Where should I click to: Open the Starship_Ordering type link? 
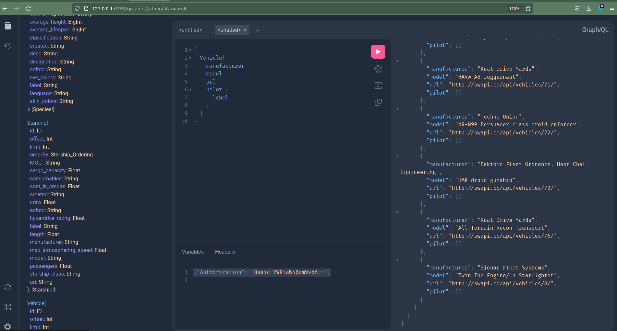click(72, 154)
